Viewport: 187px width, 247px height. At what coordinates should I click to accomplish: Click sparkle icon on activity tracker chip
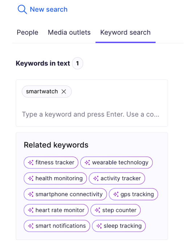click(96, 178)
